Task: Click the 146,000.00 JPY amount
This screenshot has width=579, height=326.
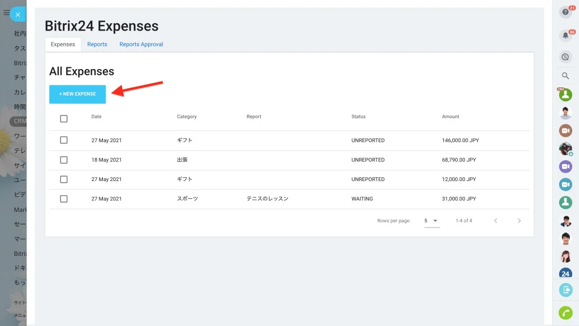Action: pos(460,140)
